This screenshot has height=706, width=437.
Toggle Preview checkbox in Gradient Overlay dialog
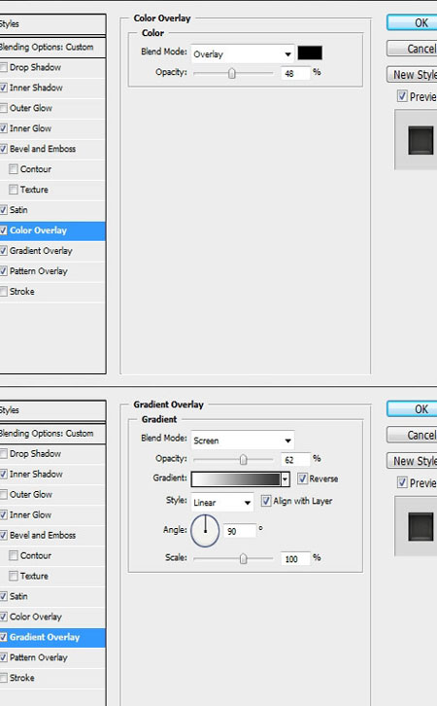pos(402,482)
